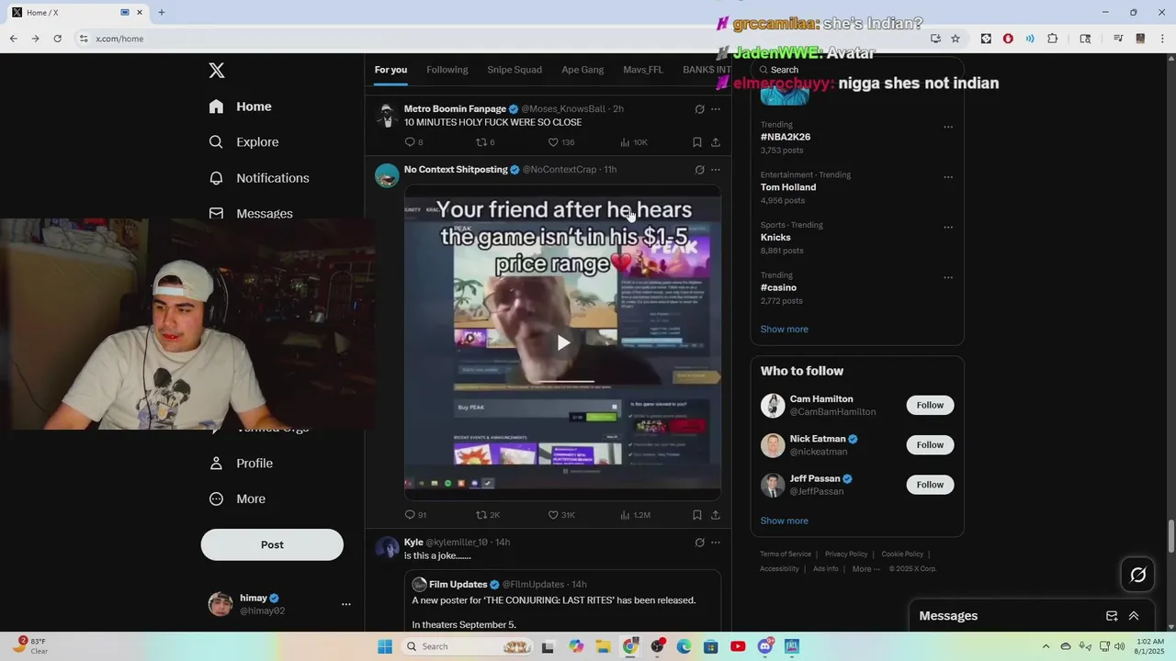
Task: Like the No Context Shitposting post
Action: click(560, 515)
